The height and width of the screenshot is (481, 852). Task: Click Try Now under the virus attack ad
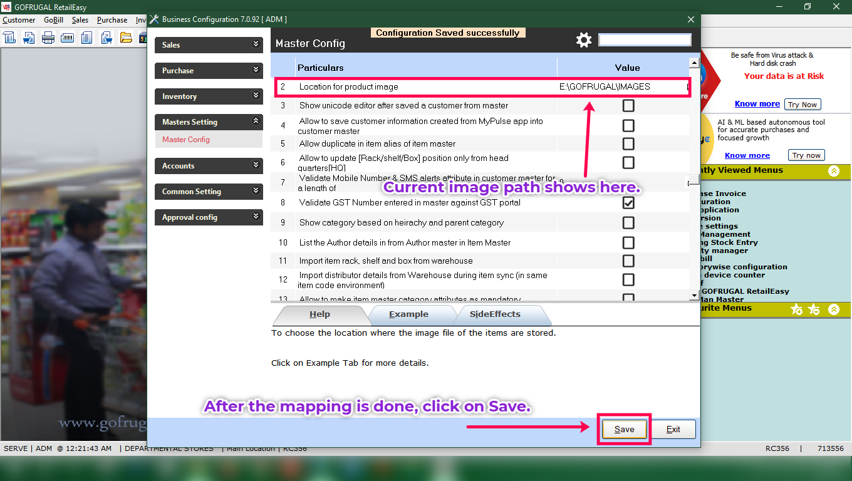pyautogui.click(x=803, y=105)
